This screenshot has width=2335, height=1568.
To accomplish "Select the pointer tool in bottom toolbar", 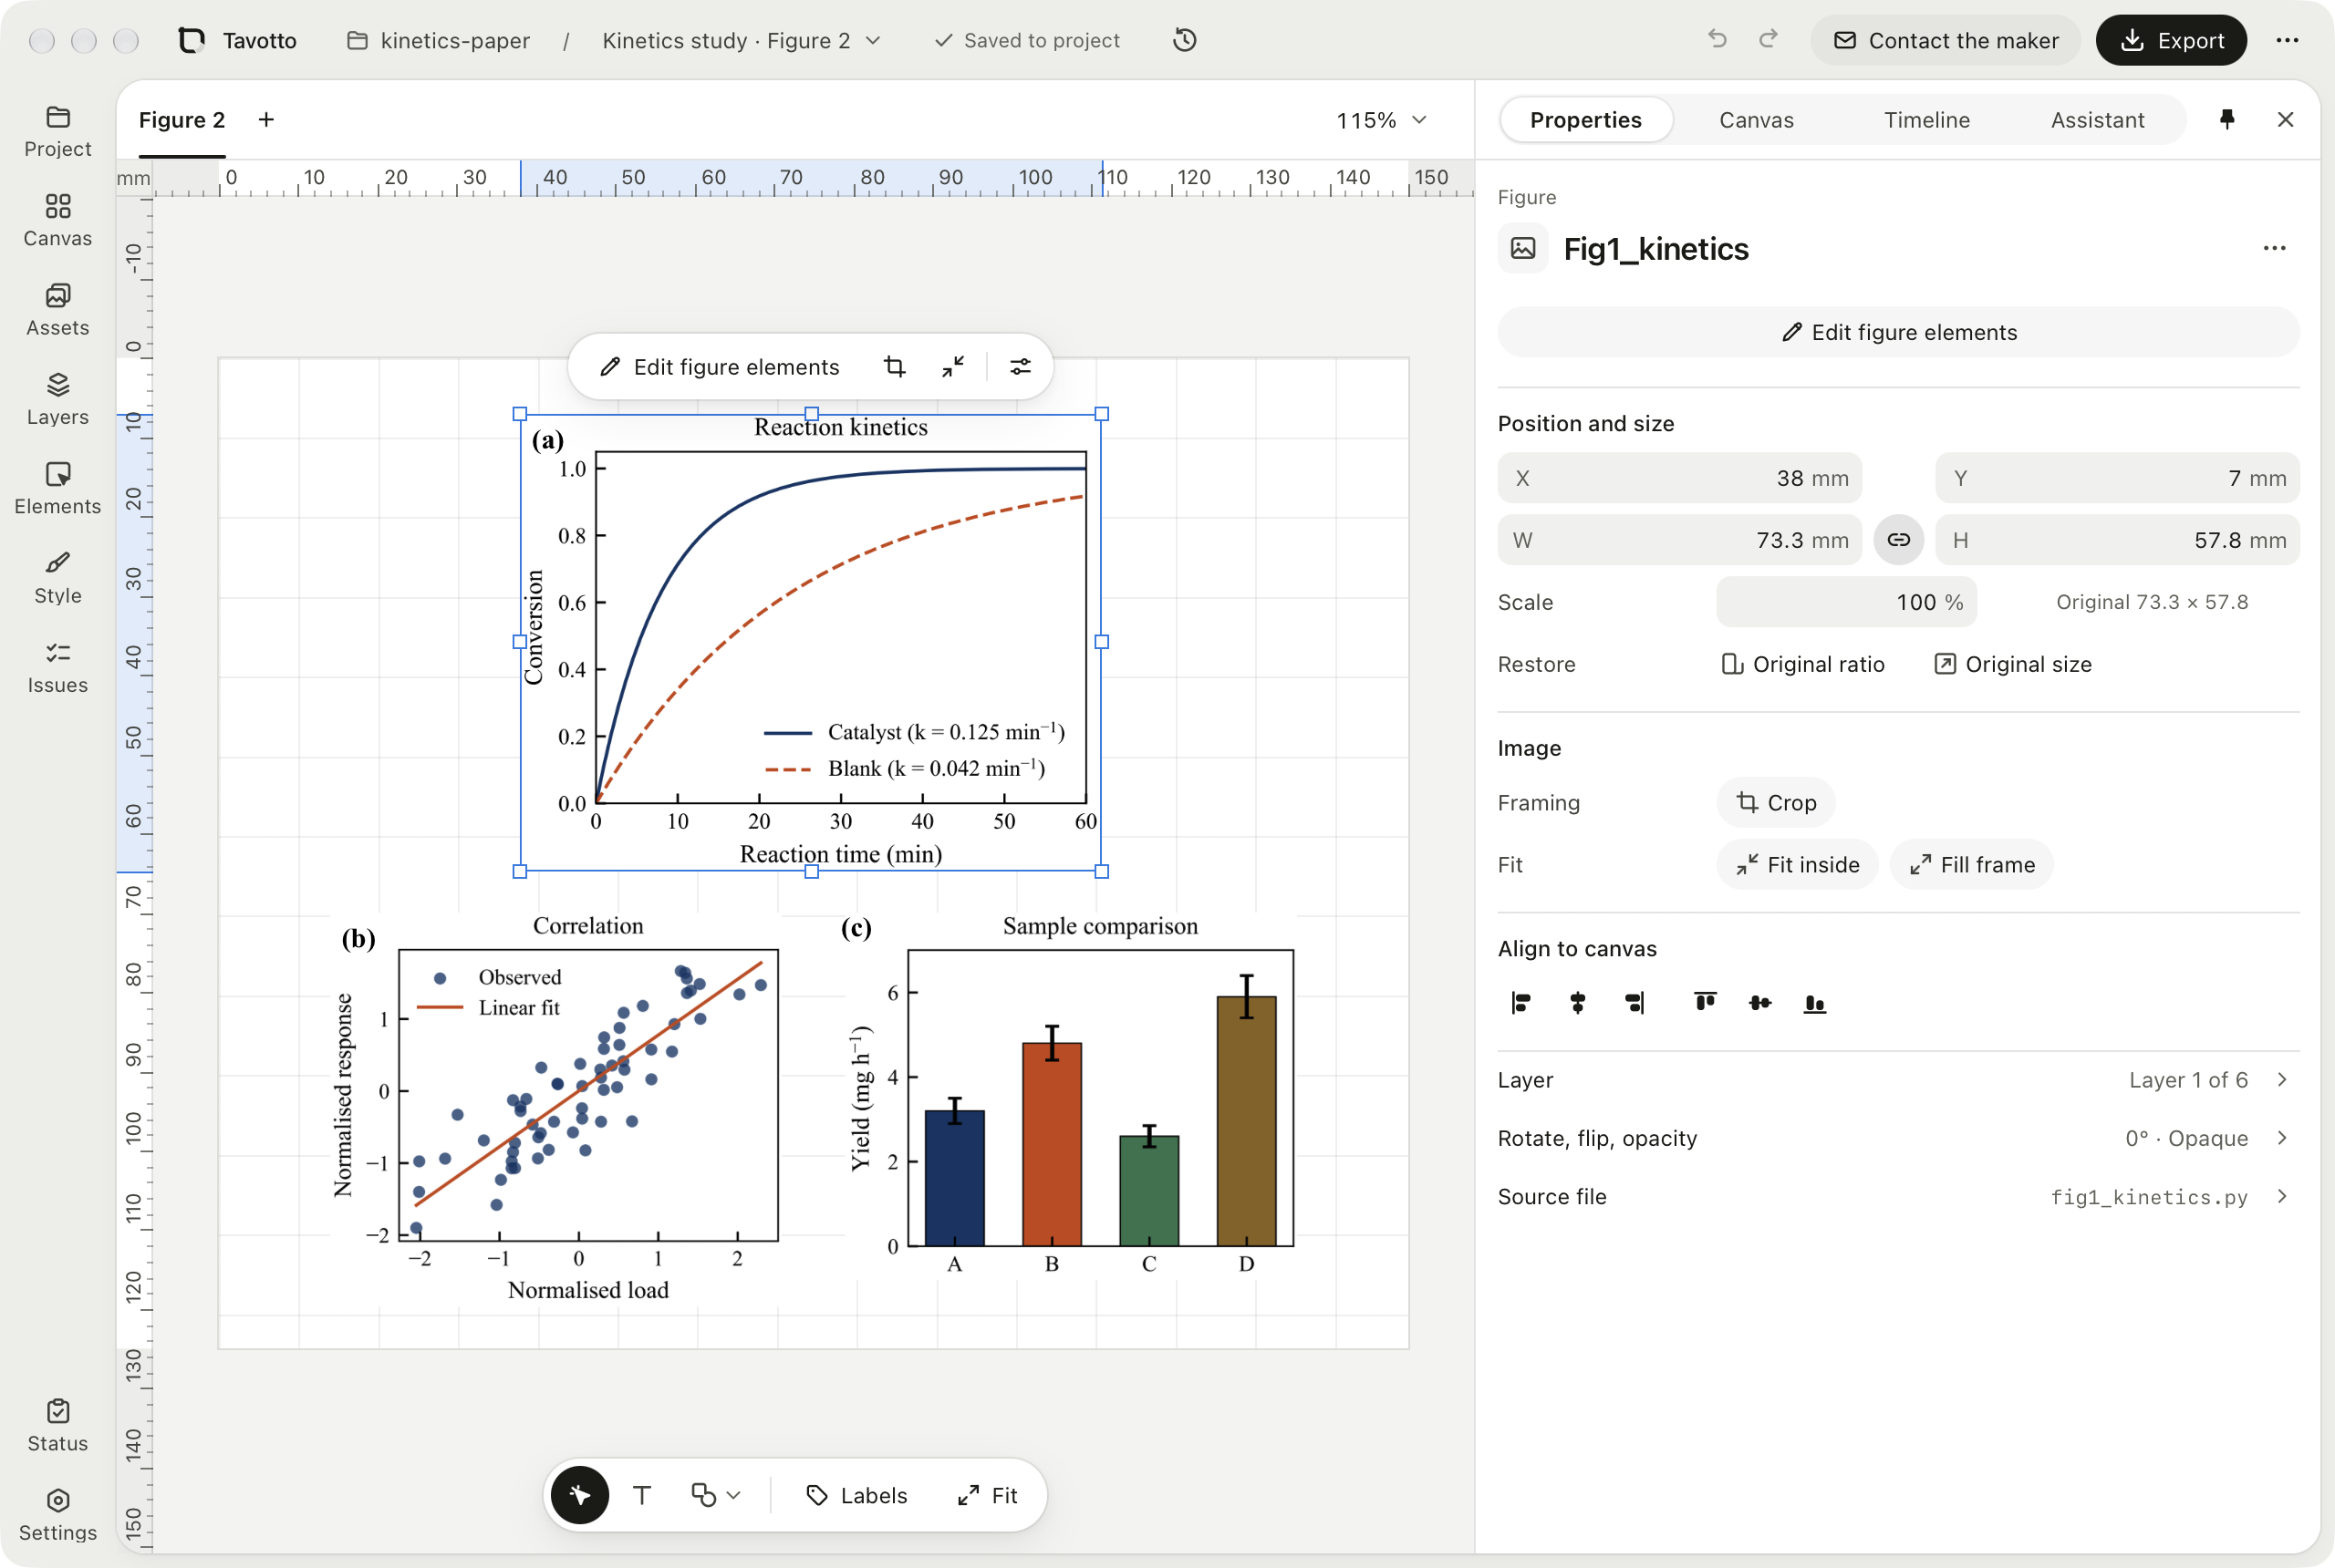I will point(580,1495).
